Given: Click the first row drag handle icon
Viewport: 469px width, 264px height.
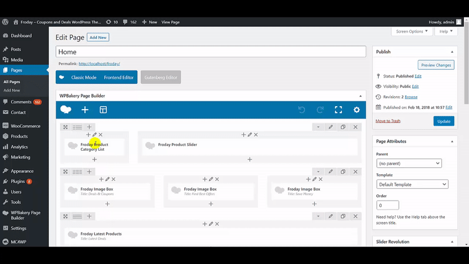Looking at the screenshot, I should coord(66,127).
